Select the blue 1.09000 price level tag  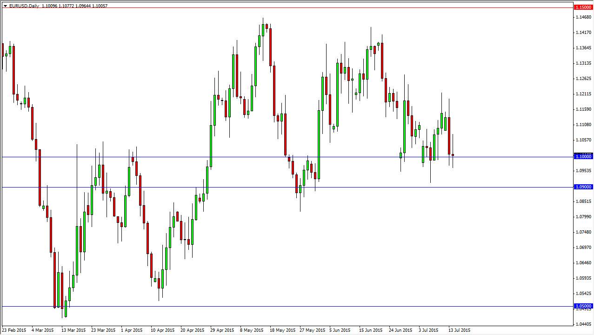pyautogui.click(x=583, y=187)
